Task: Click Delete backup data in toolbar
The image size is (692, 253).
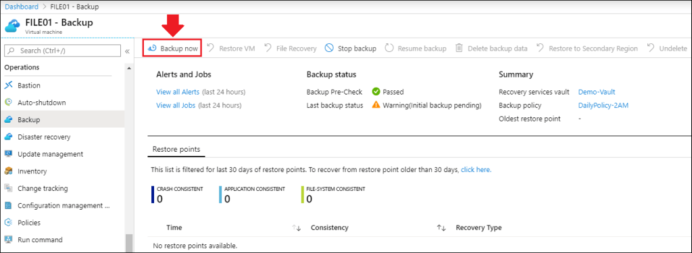Action: pyautogui.click(x=491, y=49)
